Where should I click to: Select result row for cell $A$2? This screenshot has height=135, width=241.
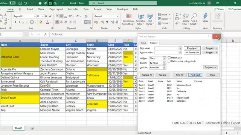(x=171, y=85)
